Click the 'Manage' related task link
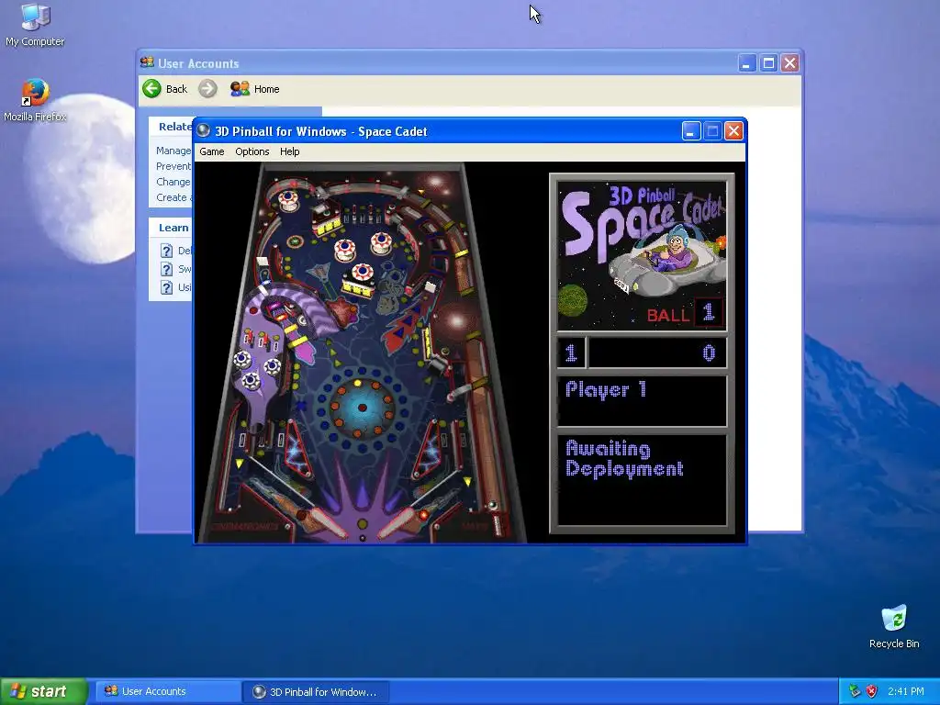Image resolution: width=940 pixels, height=705 pixels. coord(173,151)
